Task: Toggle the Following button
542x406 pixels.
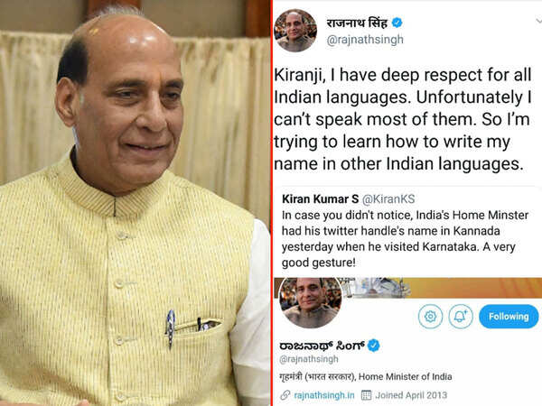Action: pyautogui.click(x=509, y=317)
